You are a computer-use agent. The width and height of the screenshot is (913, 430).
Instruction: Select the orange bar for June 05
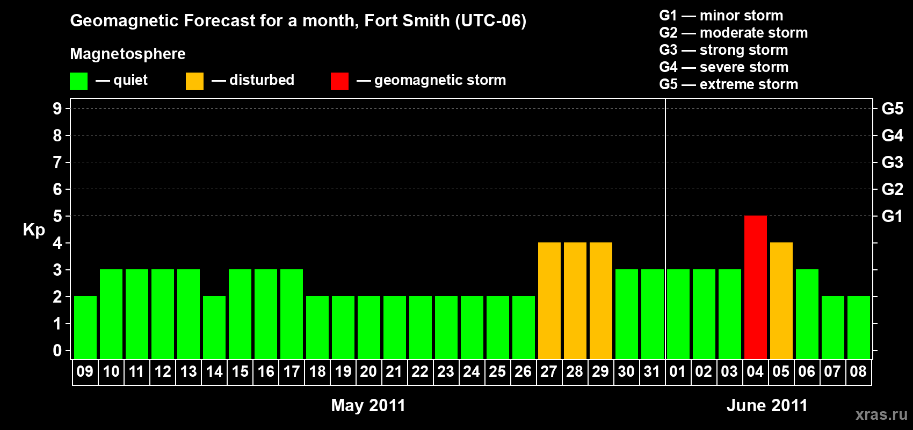[781, 300]
